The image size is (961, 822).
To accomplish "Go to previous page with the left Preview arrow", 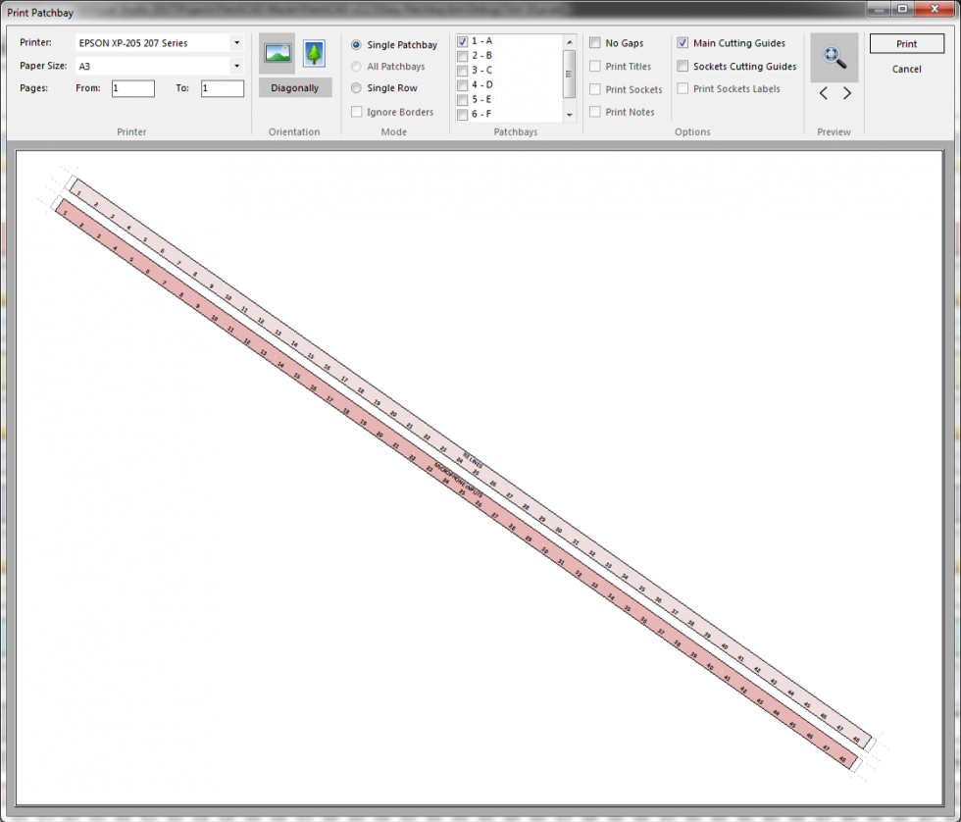I will click(x=823, y=93).
